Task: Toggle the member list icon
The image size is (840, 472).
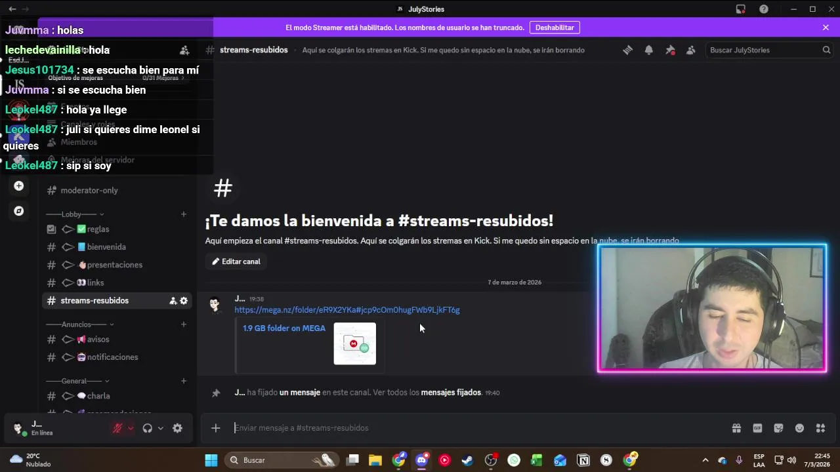Action: tap(691, 50)
